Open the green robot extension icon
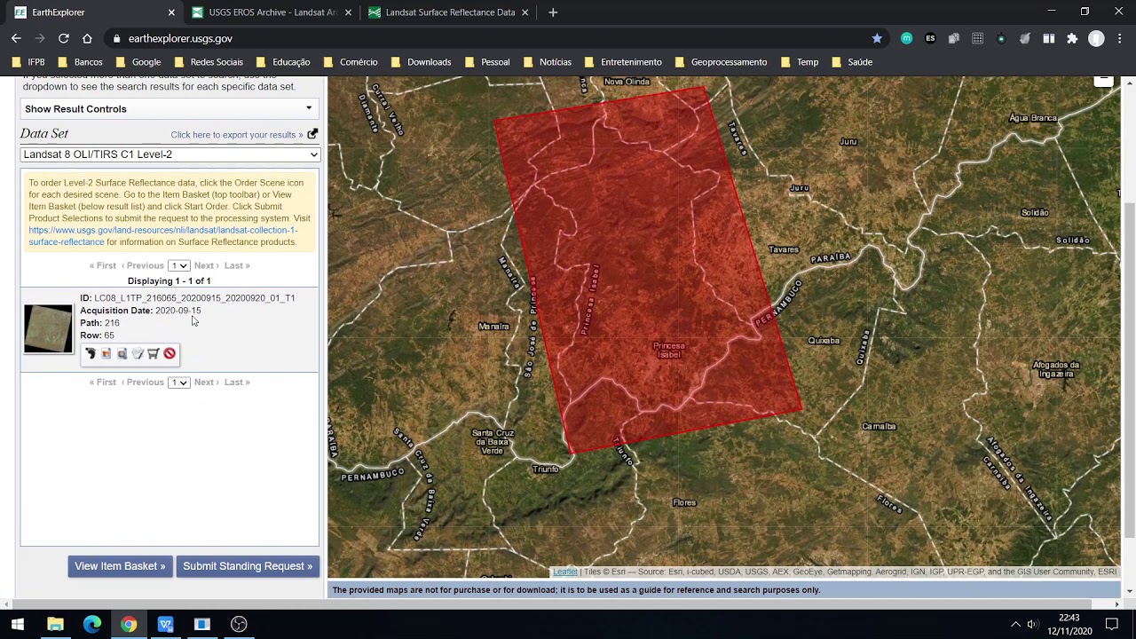The width and height of the screenshot is (1136, 639). pyautogui.click(x=1001, y=38)
